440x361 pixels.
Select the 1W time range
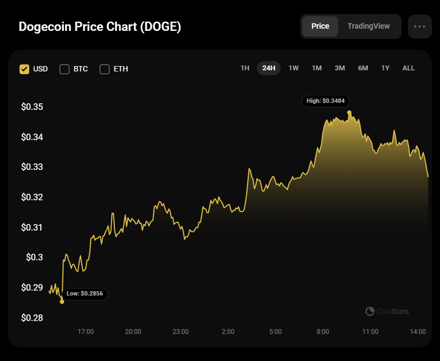click(294, 68)
